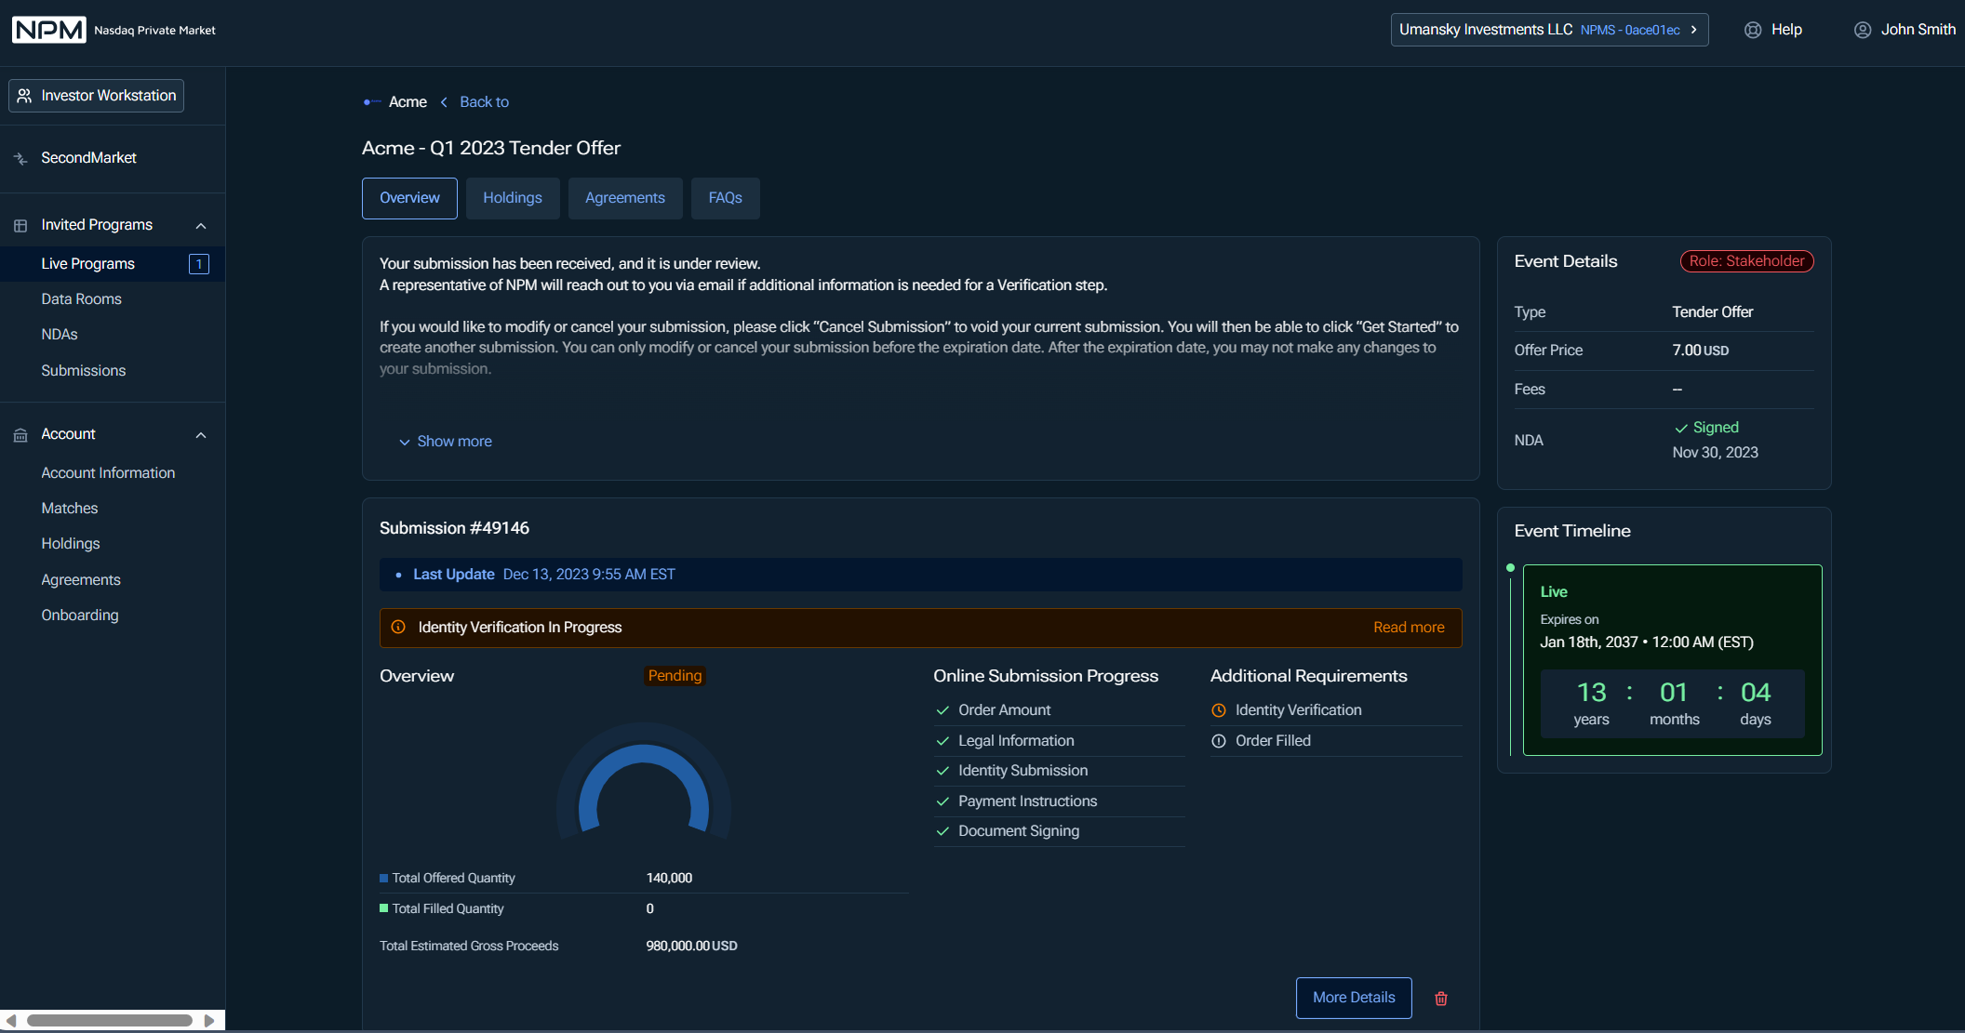Click the SecondMarket arrows icon

pyautogui.click(x=20, y=159)
